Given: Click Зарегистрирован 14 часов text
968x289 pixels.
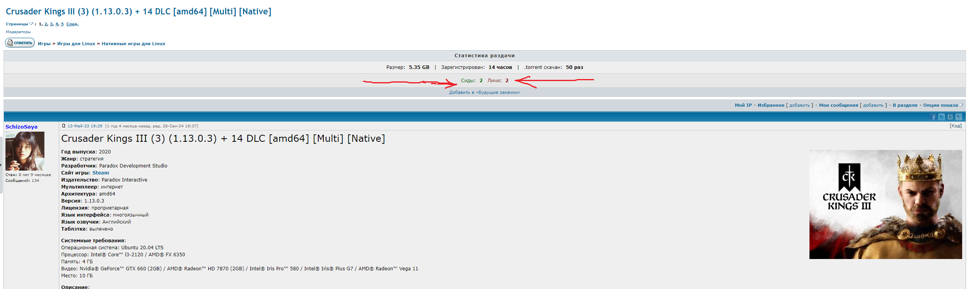Looking at the screenshot, I should click(476, 67).
